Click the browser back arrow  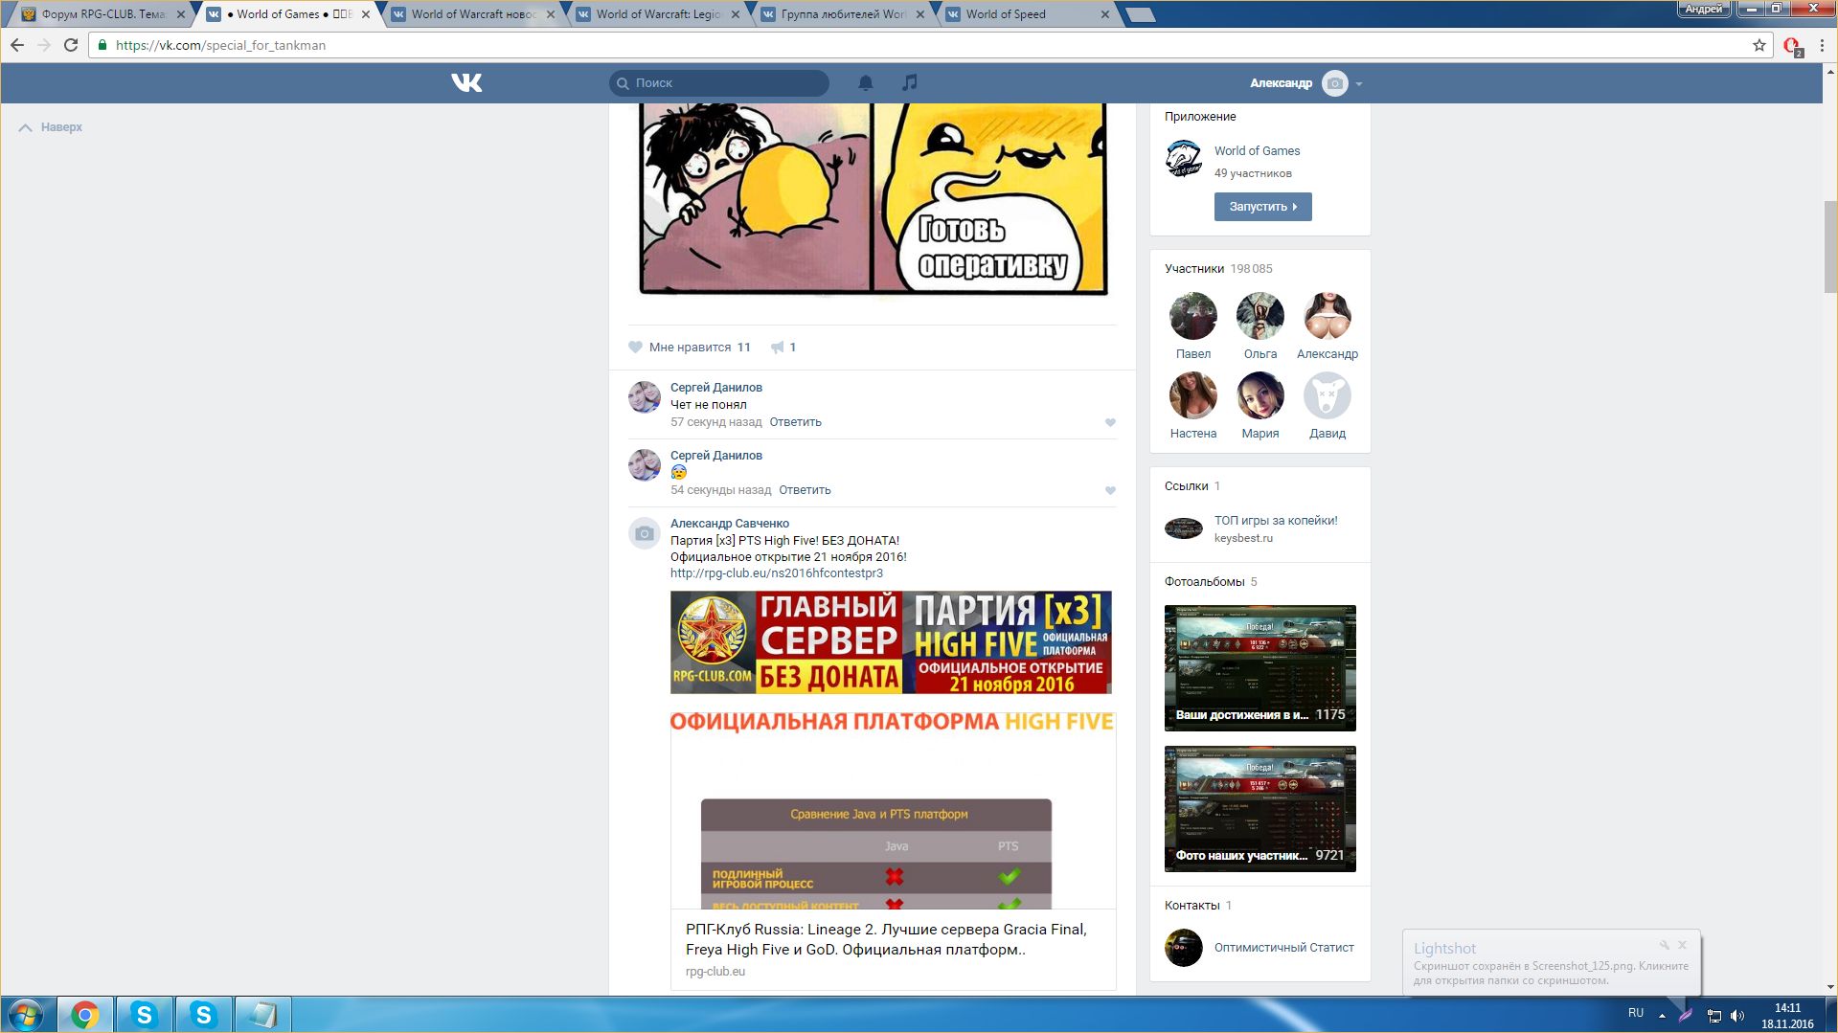tap(16, 45)
